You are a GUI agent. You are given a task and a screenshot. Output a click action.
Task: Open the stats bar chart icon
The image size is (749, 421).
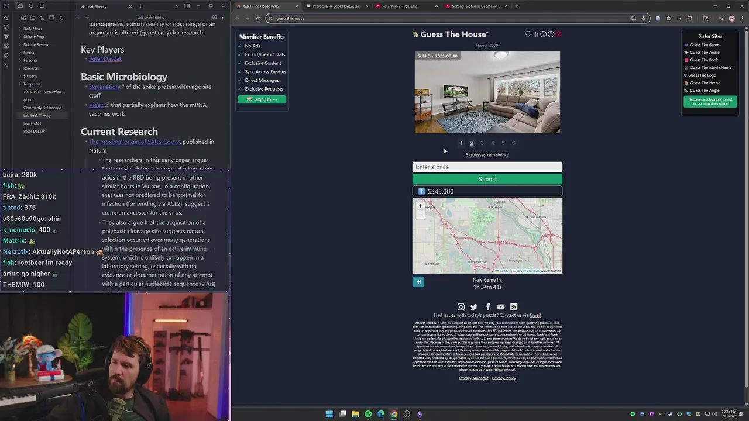[535, 34]
